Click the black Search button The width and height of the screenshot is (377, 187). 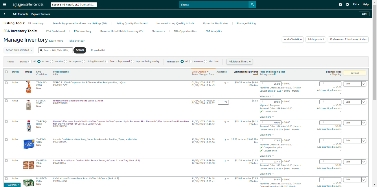[x=80, y=50]
